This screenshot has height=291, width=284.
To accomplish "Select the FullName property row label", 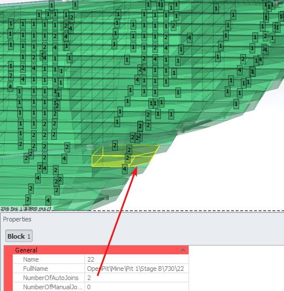I will tap(36, 269).
